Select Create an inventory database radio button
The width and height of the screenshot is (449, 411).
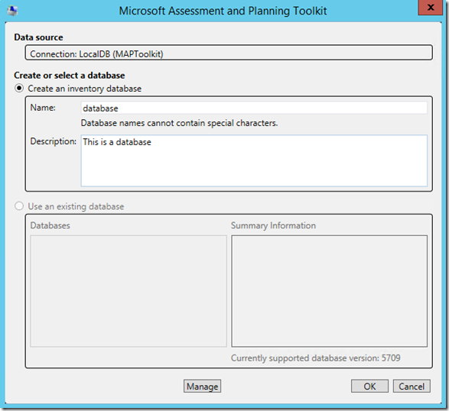click(19, 89)
